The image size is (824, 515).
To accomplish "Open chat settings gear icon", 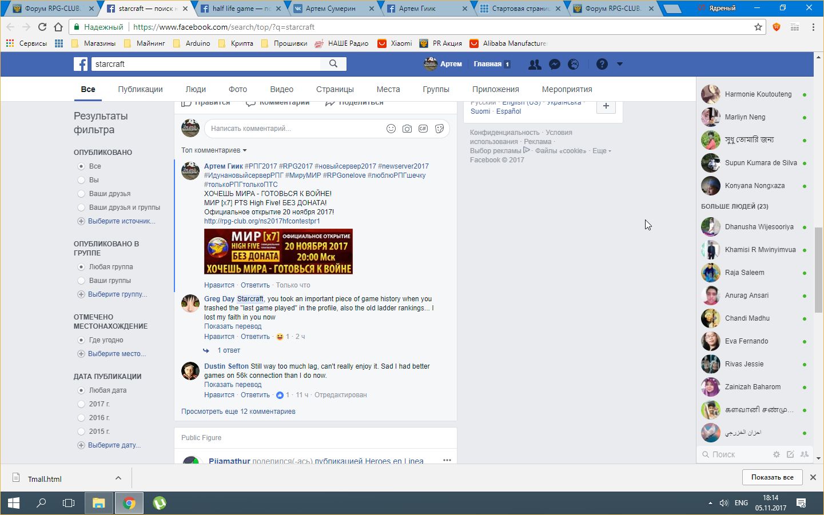I will [777, 454].
